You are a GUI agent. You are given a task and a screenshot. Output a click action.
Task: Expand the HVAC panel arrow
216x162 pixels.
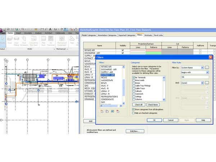[54, 49]
